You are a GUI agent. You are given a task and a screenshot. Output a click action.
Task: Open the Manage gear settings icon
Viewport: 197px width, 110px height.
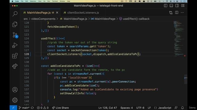point(15,100)
